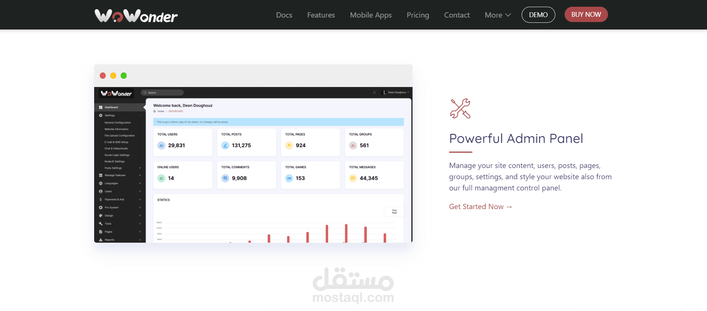Click Payments & Ads dollar icon
Screen dimensions: 707x311
[101, 199]
